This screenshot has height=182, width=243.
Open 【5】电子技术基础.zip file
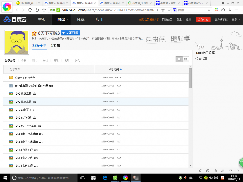click(28, 126)
